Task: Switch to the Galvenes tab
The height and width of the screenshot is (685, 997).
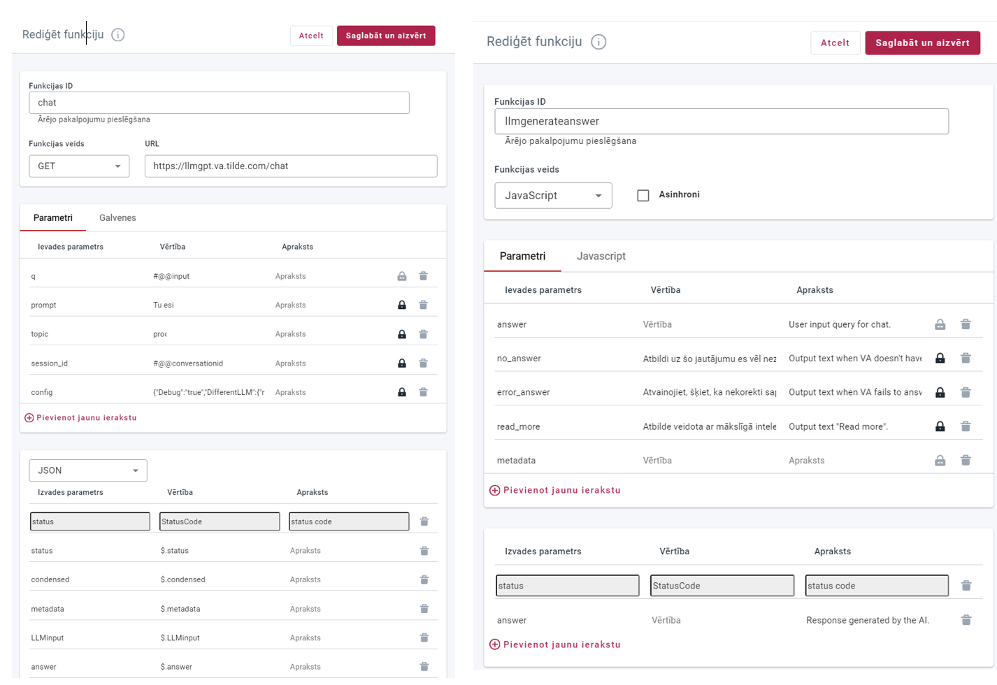Action: coord(117,218)
